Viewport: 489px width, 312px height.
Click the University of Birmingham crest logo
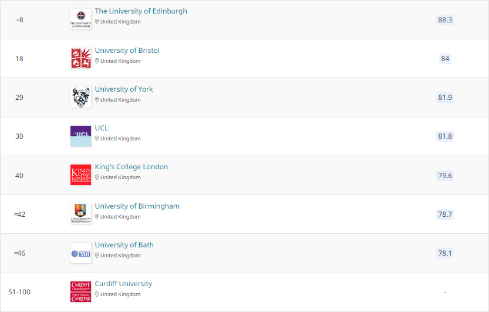point(80,214)
